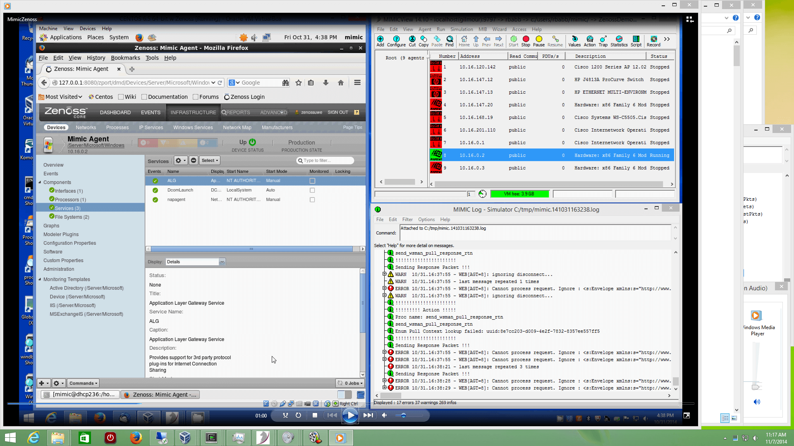
Task: Open the Statistics tool in MIMICView
Action: pyautogui.click(x=619, y=41)
